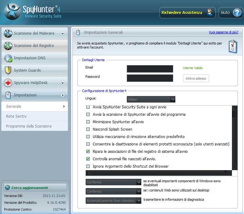This screenshot has height=214, width=244.
Task: Click the chevron on the Generale row
Action: [64, 106]
